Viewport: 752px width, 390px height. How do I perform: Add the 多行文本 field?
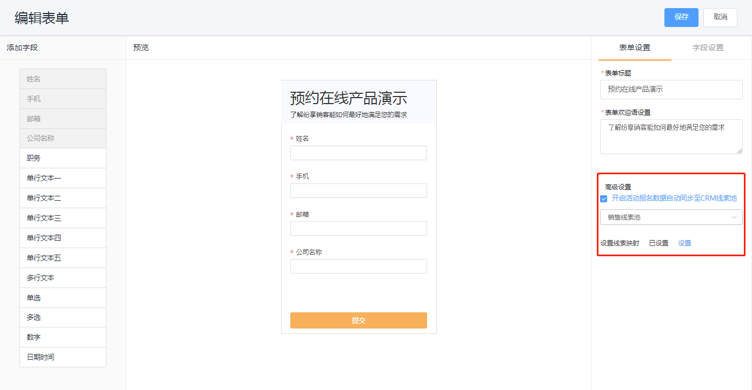(63, 278)
